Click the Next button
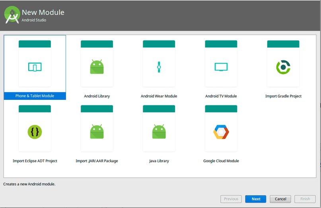Screen dimensions: 321x208 pos(256,199)
